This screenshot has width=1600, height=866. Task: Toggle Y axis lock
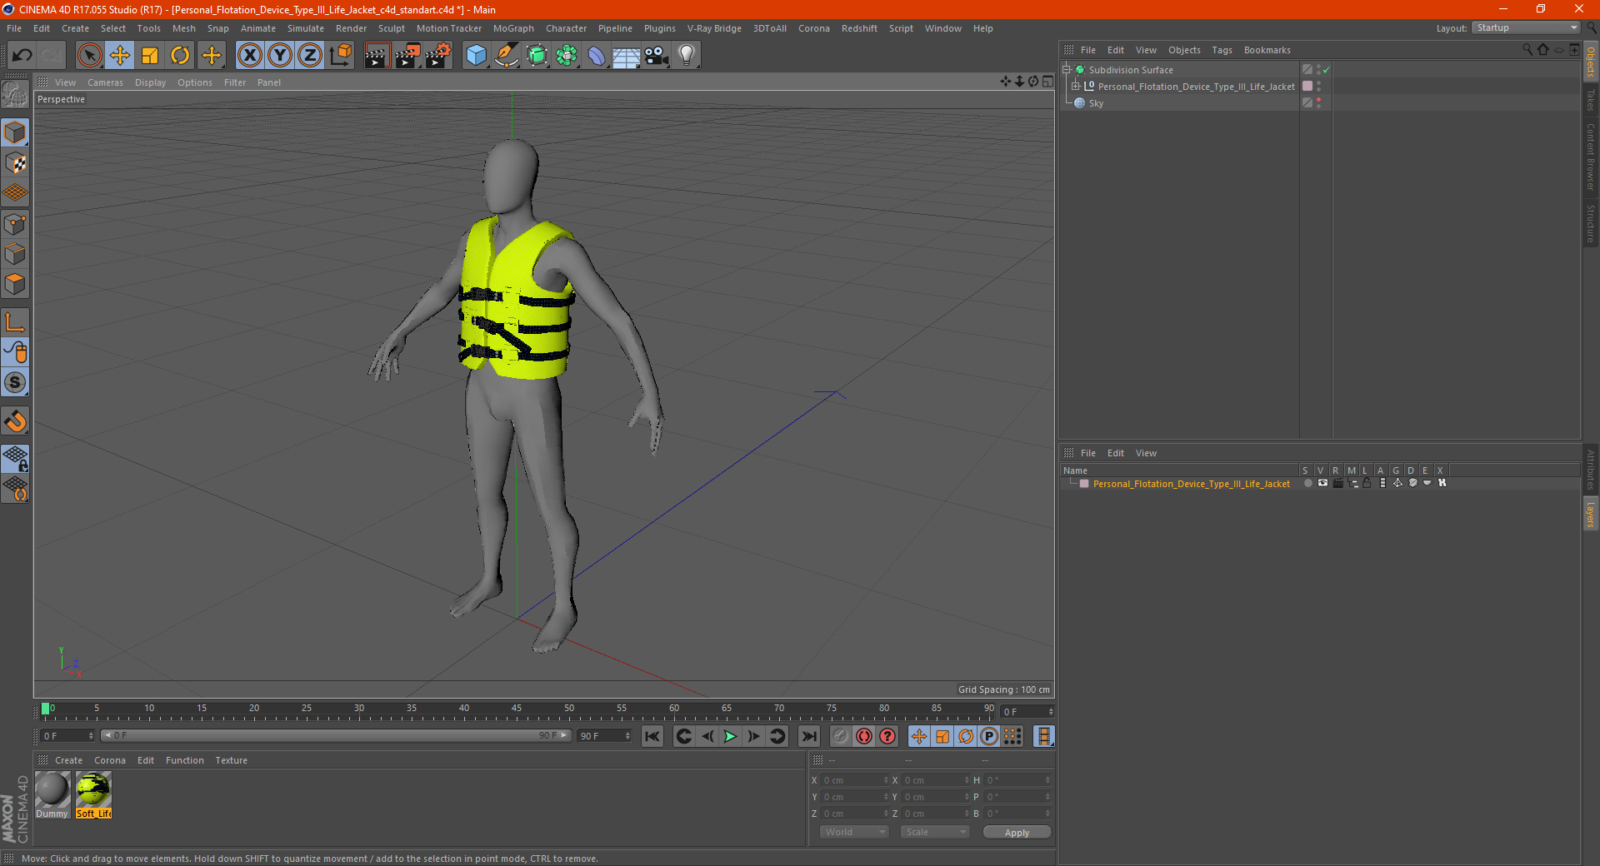pos(280,56)
